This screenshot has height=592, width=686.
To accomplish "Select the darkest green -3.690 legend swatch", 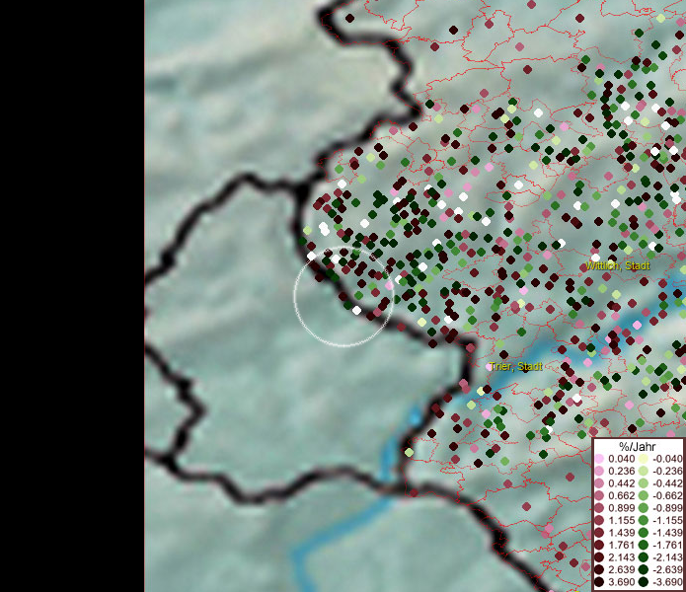I will (x=644, y=582).
